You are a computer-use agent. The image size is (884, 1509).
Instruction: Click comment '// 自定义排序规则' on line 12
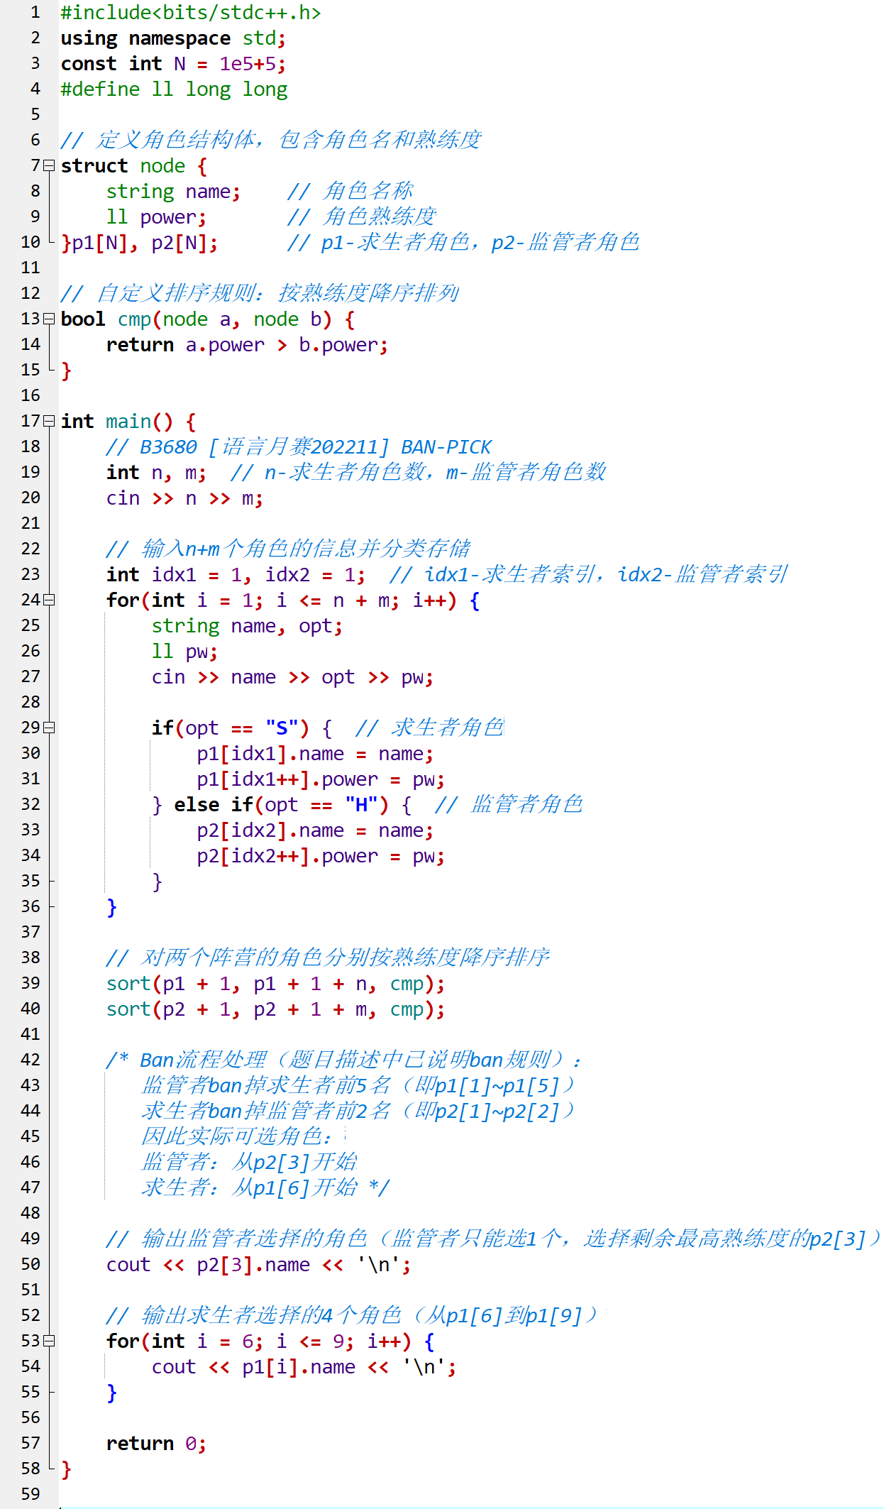click(260, 294)
